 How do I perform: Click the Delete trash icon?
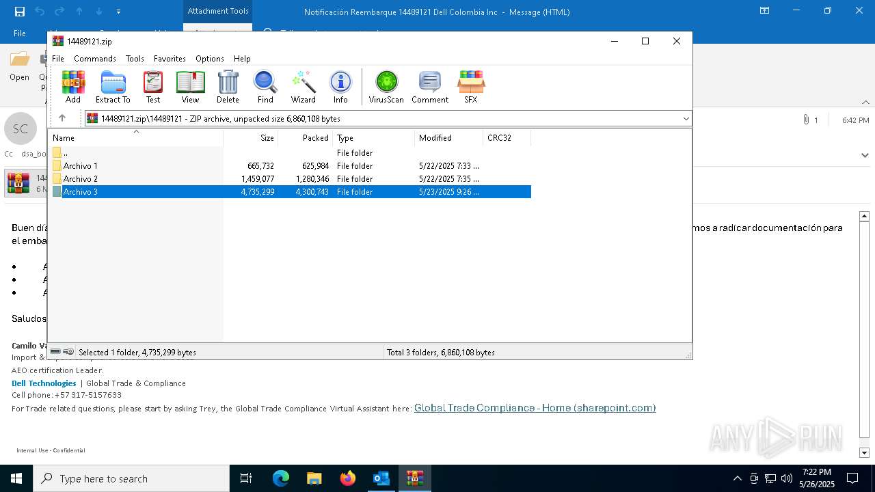point(228,87)
